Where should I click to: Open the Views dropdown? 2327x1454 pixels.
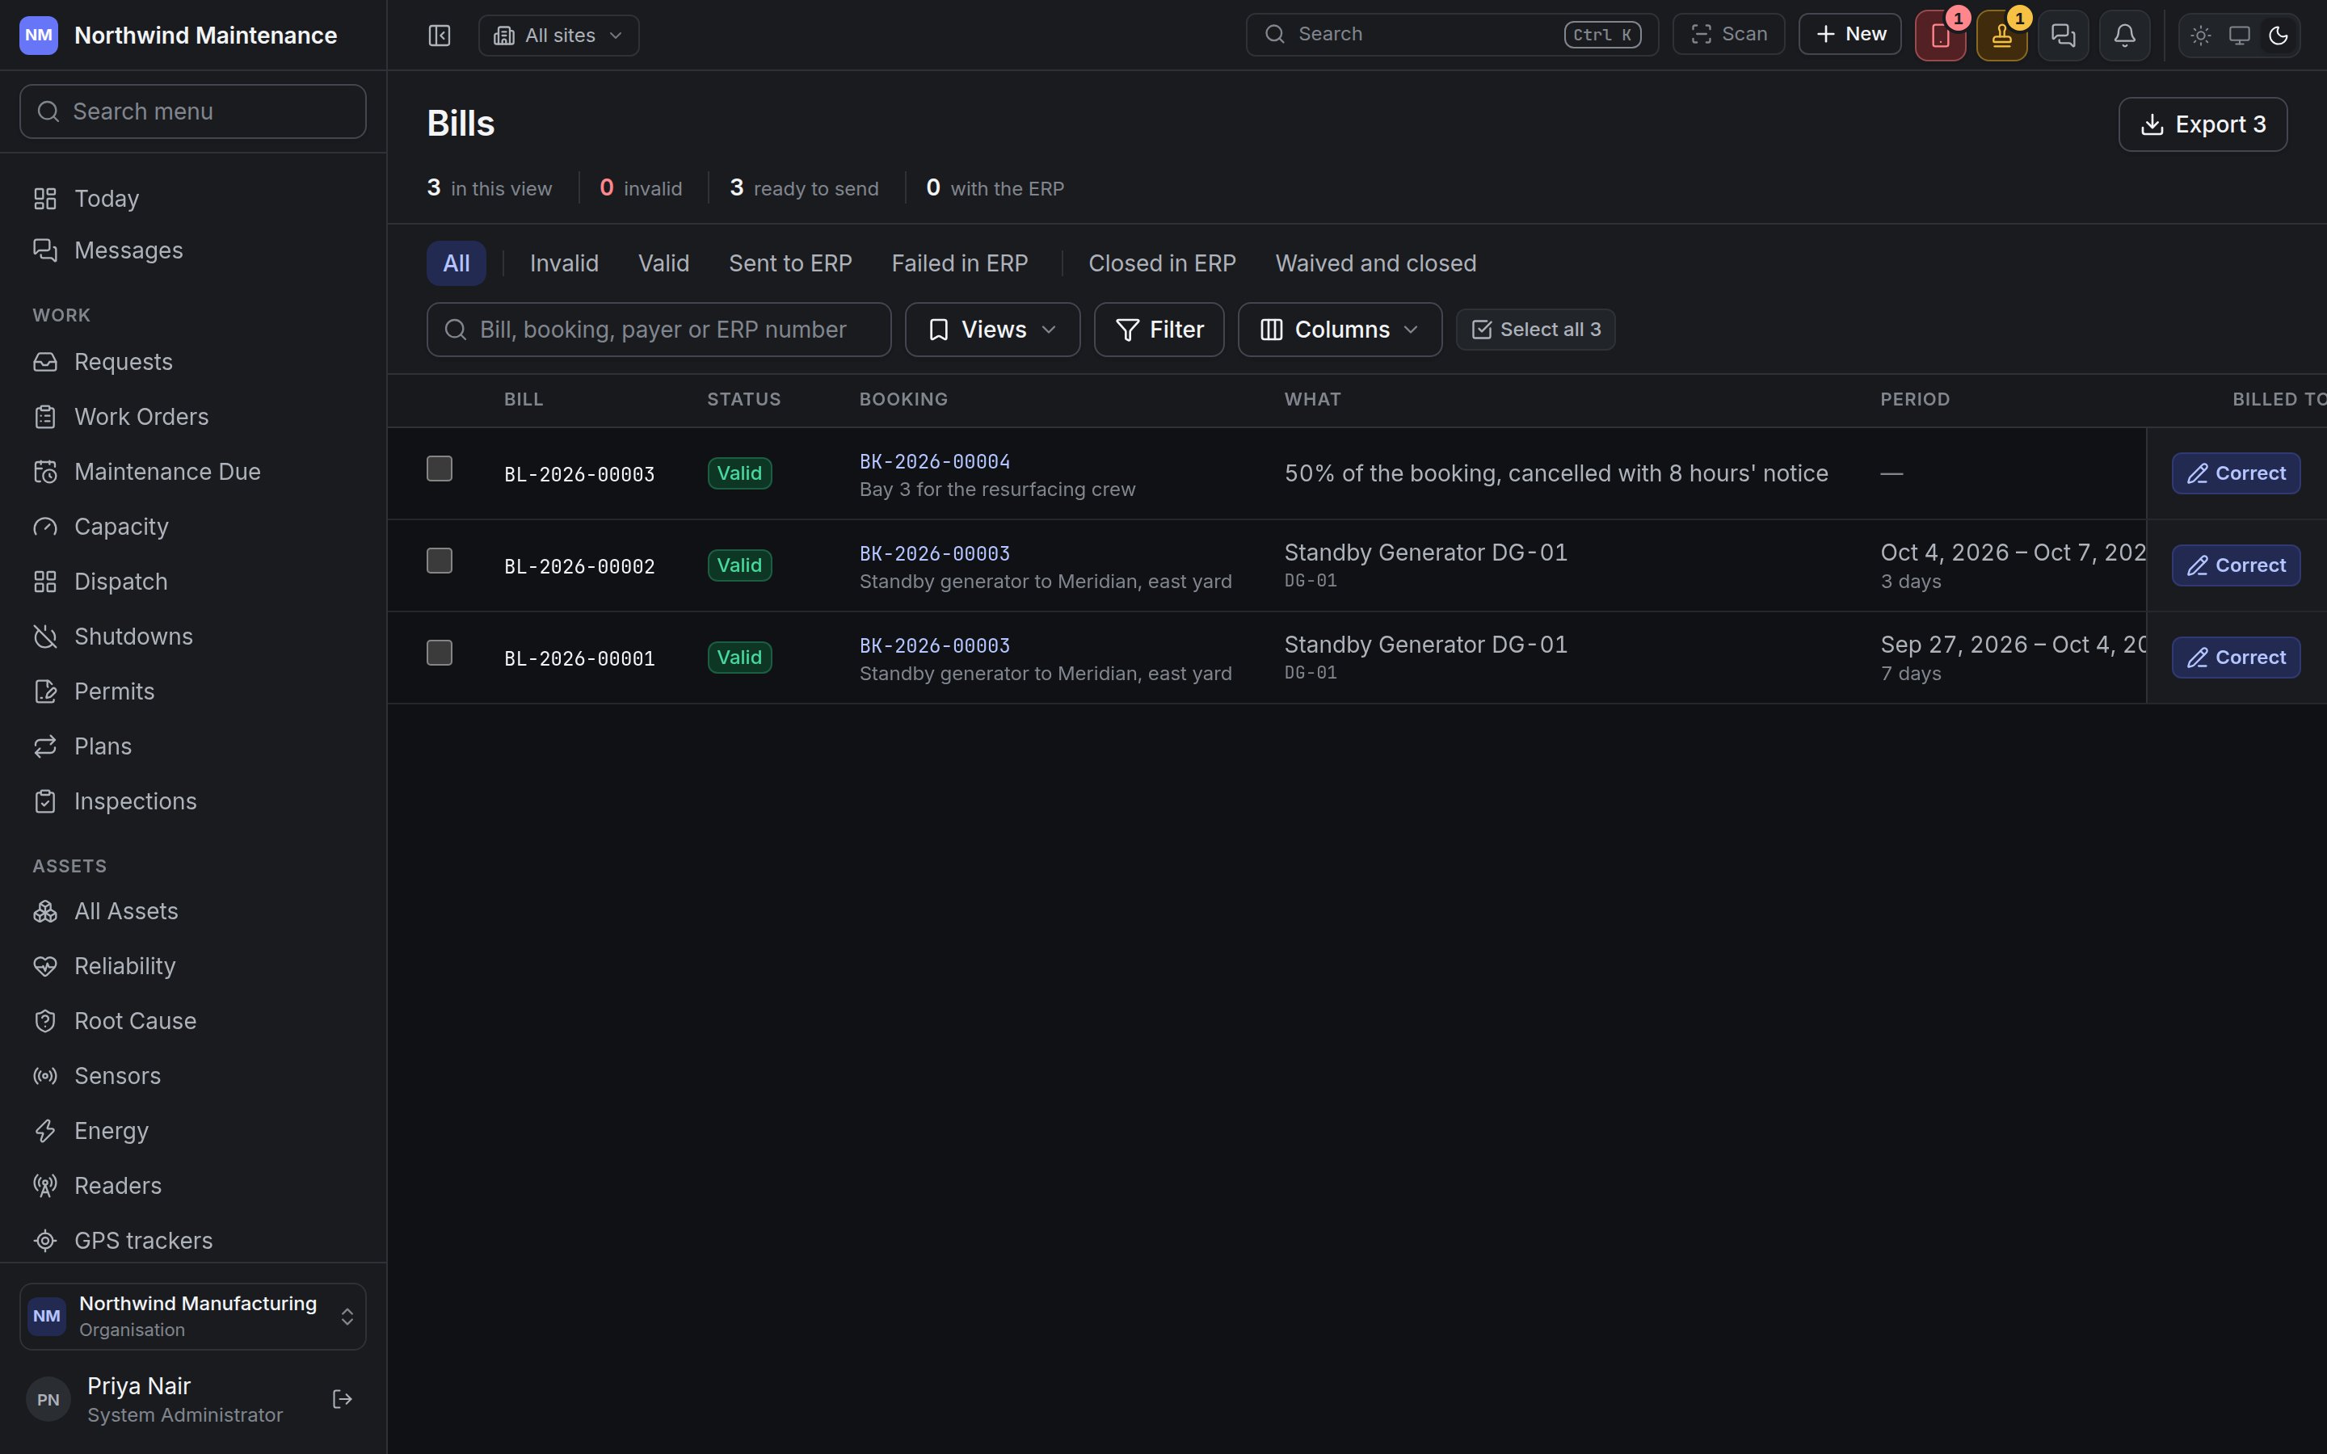click(992, 330)
